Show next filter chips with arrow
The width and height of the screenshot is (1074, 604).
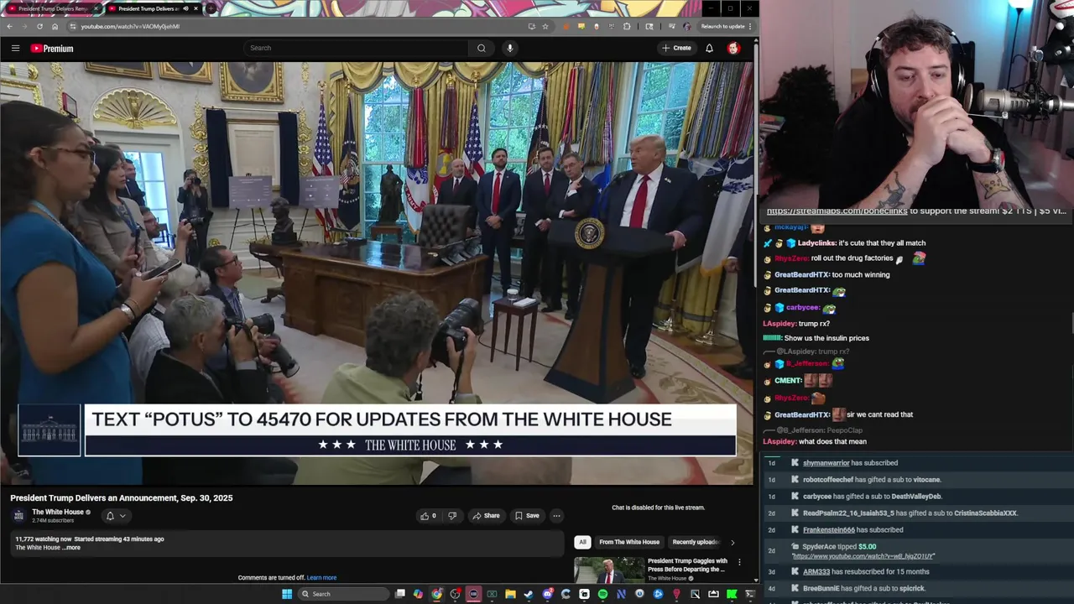click(x=733, y=542)
